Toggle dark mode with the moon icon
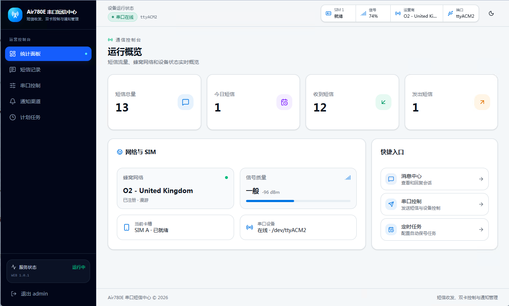 coord(491,13)
